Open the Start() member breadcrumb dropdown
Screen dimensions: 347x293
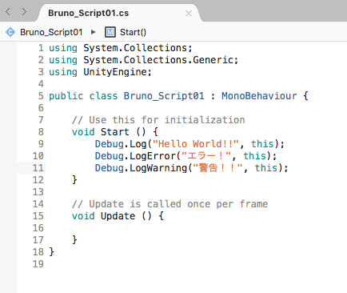tap(133, 32)
